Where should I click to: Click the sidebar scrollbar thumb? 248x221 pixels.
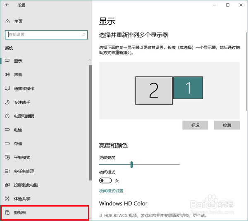pyautogui.click(x=91, y=123)
